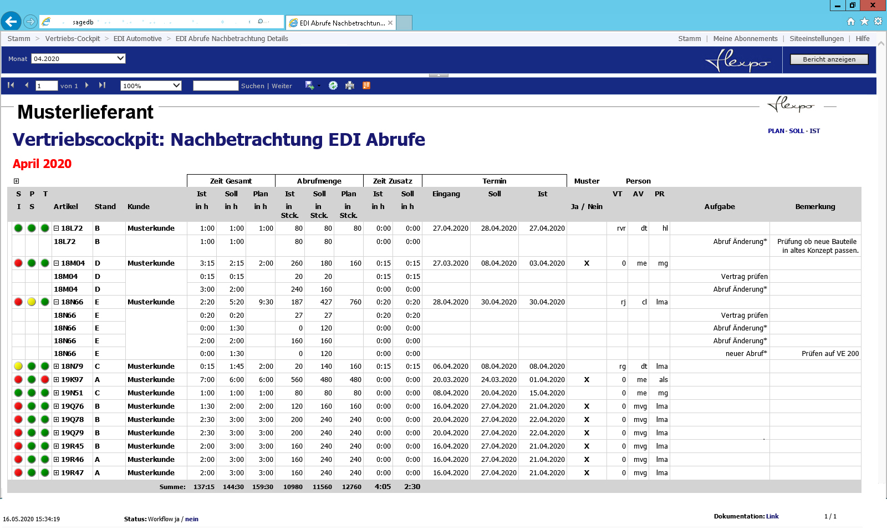Click yellow status light of 18N66 main row
887x529 pixels.
32,302
